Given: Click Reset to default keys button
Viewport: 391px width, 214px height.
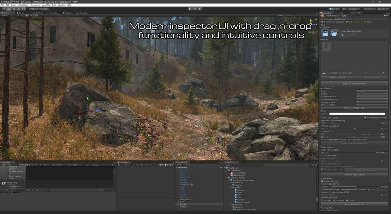Looking at the screenshot, I should [355, 108].
